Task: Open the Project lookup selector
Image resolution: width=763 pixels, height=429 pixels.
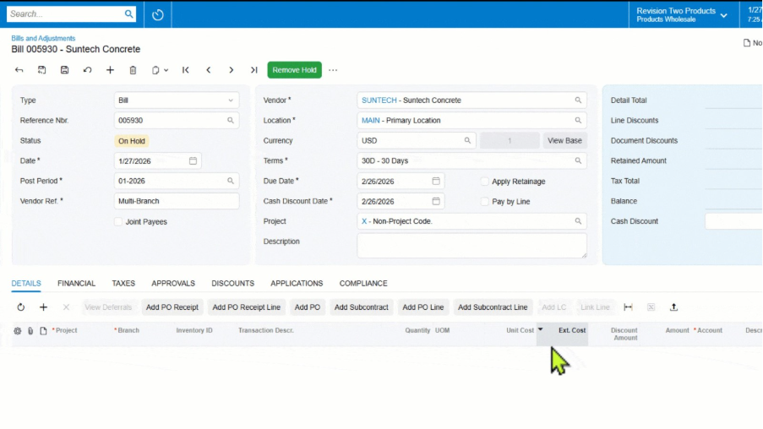Action: click(578, 221)
